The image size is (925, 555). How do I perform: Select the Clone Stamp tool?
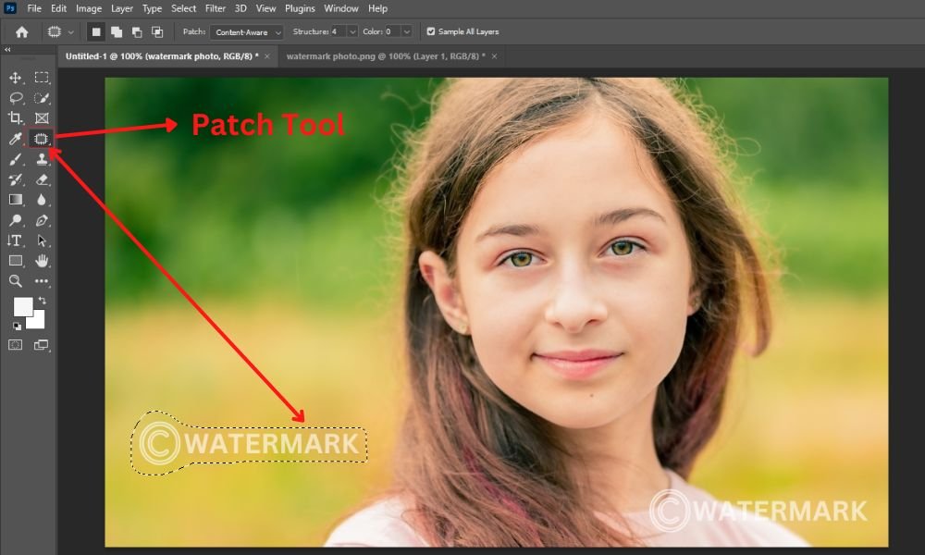point(42,159)
